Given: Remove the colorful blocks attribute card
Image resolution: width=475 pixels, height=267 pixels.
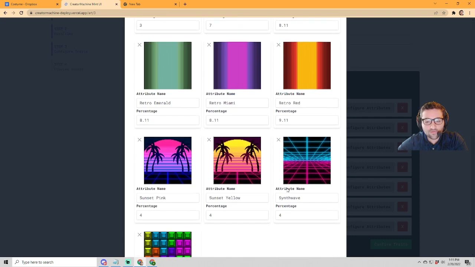Looking at the screenshot, I should [x=140, y=235].
